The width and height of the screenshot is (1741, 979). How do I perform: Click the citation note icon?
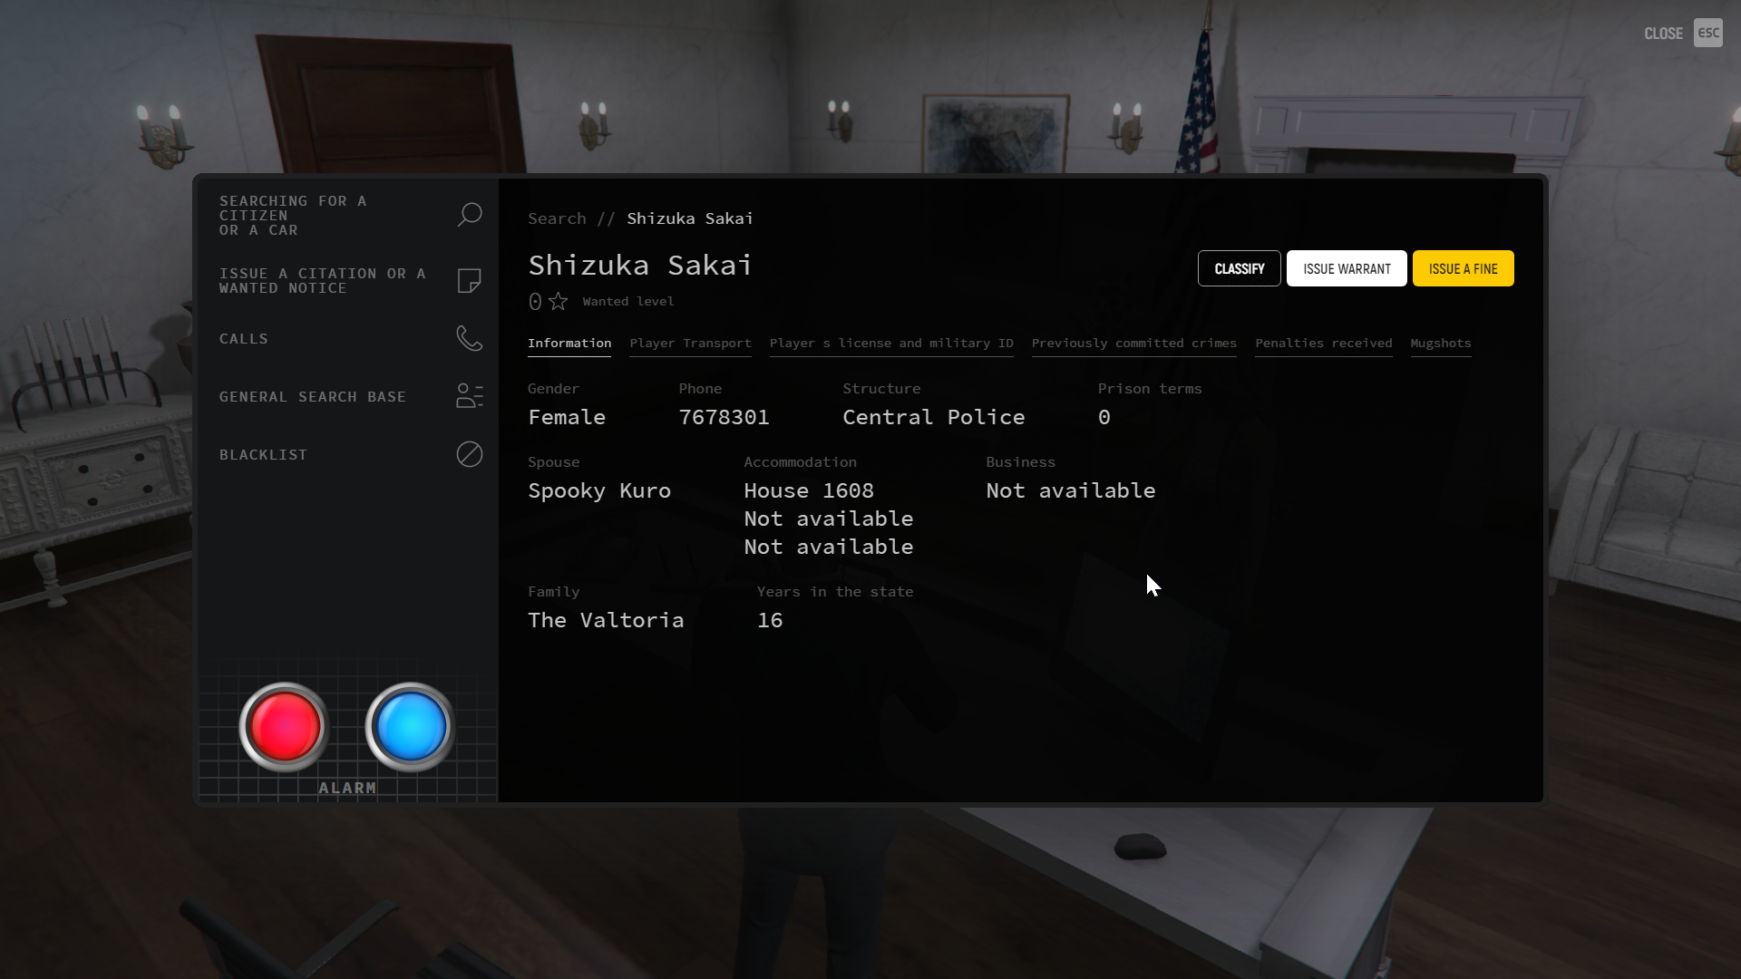point(469,281)
